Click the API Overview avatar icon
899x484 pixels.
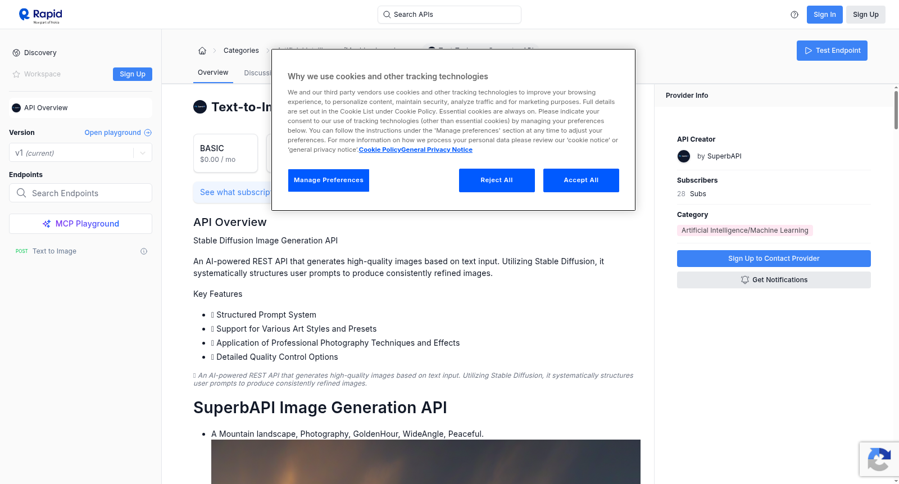coord(16,108)
